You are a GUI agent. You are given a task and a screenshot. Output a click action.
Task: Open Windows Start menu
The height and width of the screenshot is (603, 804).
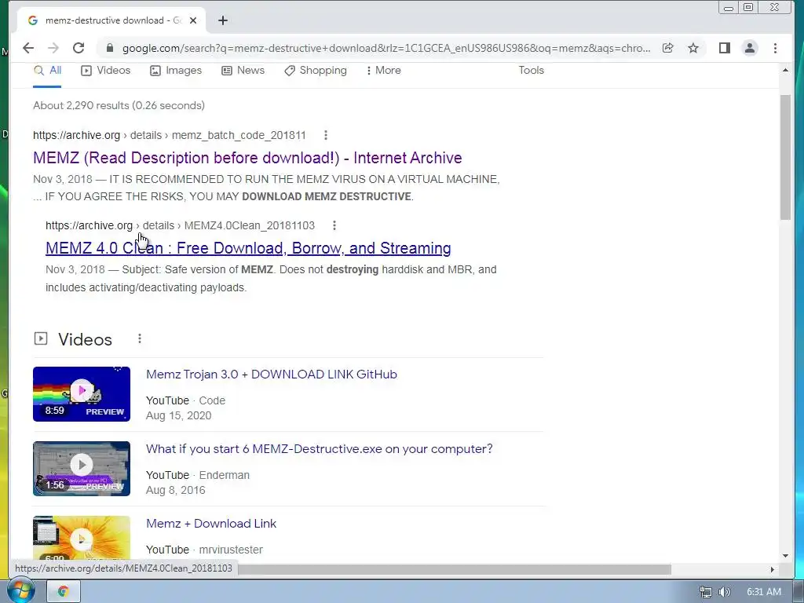(20, 590)
